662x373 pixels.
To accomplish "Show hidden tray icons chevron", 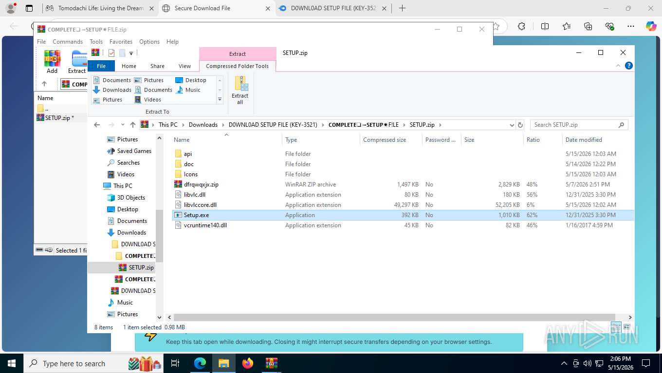I will tap(564, 363).
